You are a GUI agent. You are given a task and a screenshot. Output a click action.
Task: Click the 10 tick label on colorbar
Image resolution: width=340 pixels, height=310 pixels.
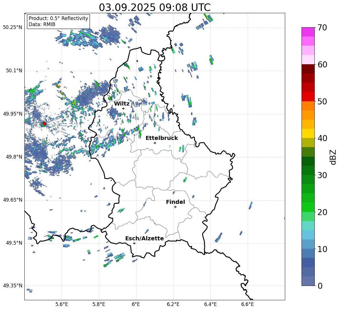(322, 249)
